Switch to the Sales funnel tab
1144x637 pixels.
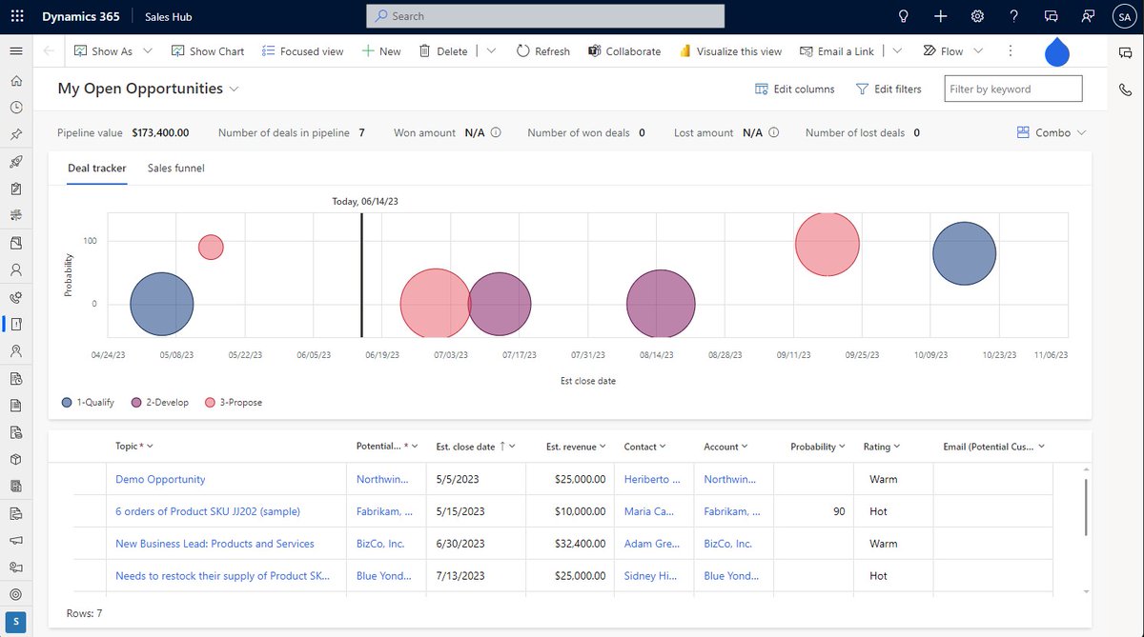click(x=175, y=169)
